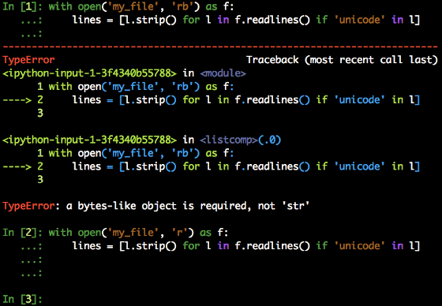Image resolution: width=442 pixels, height=306 pixels.
Task: Click the red TypeError header text
Action: tap(28, 60)
